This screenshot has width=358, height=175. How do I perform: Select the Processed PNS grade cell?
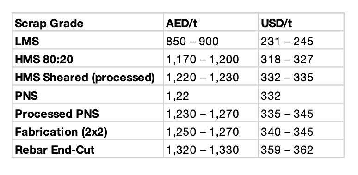pos(57,114)
